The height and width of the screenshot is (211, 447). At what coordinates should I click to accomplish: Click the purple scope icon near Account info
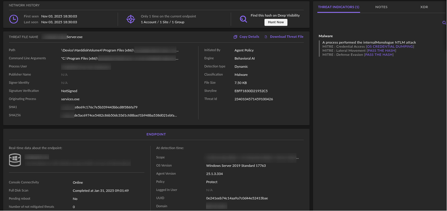click(x=131, y=19)
